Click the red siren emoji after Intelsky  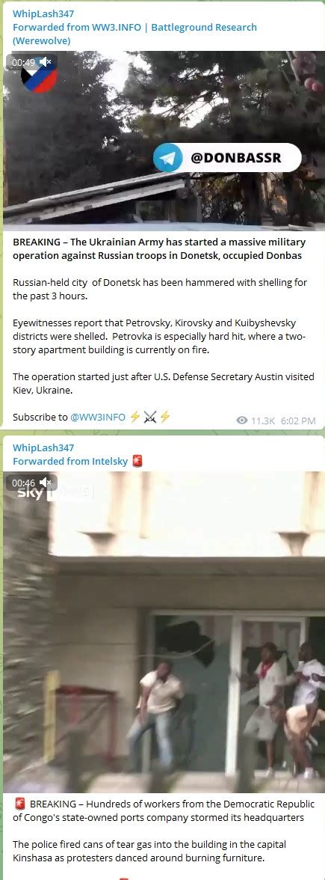(x=137, y=461)
